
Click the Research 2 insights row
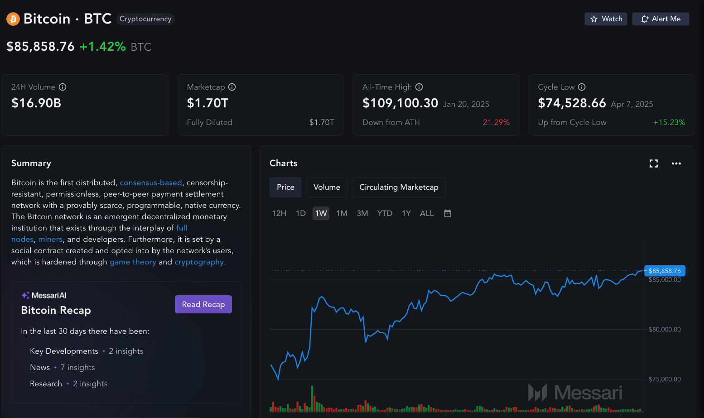69,384
